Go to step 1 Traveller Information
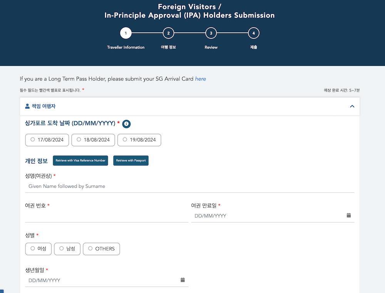This screenshot has width=385, height=293. coord(126,33)
